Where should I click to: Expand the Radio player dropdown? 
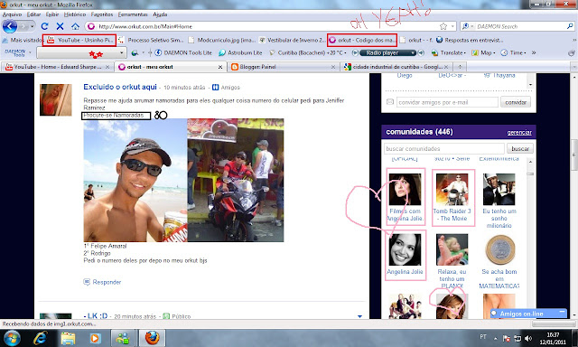click(413, 52)
